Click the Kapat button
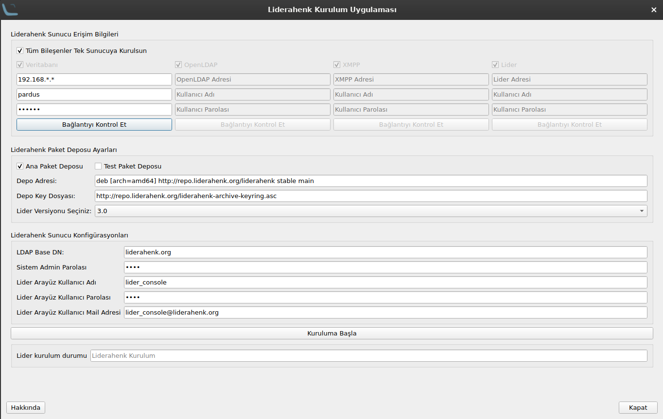This screenshot has width=663, height=419. [x=638, y=407]
